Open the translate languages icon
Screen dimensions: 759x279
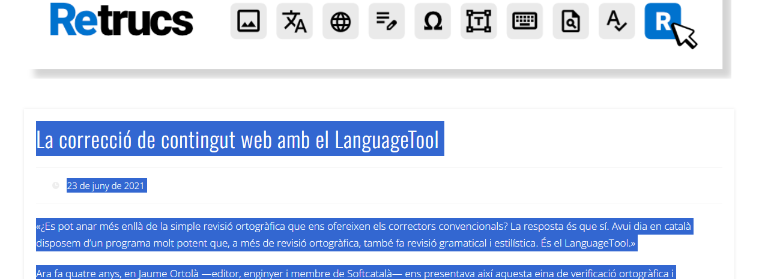coord(294,21)
